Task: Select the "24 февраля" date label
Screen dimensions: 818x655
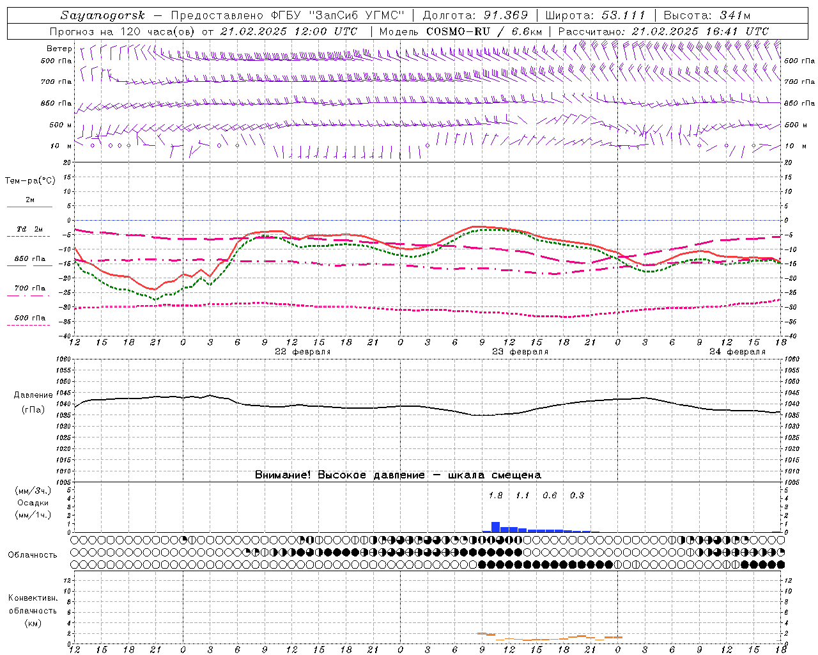Action: click(x=737, y=352)
